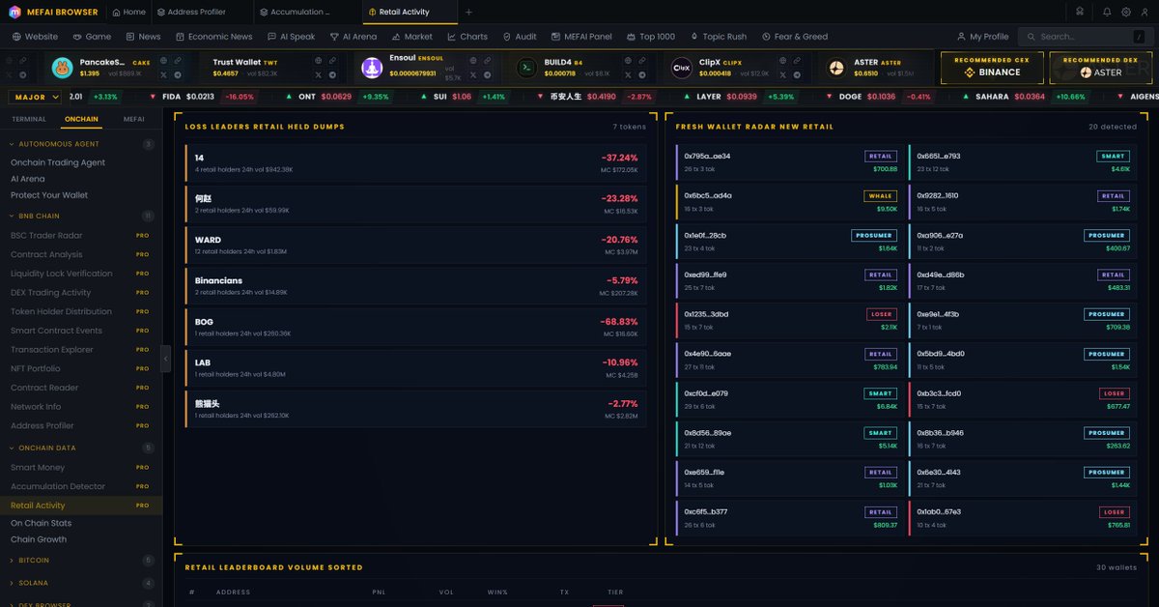Expand the Bitcoin section
The image size is (1159, 607).
pyautogui.click(x=81, y=561)
